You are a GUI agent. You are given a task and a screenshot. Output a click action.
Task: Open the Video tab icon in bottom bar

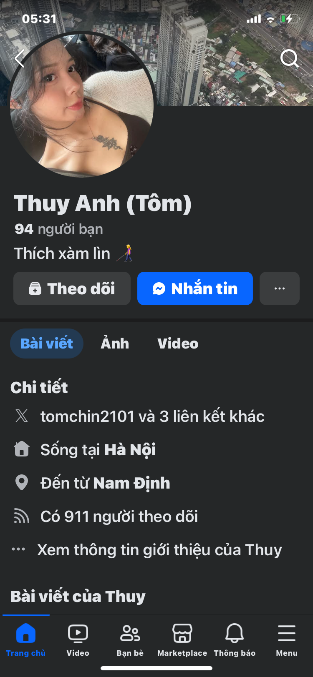tap(78, 633)
